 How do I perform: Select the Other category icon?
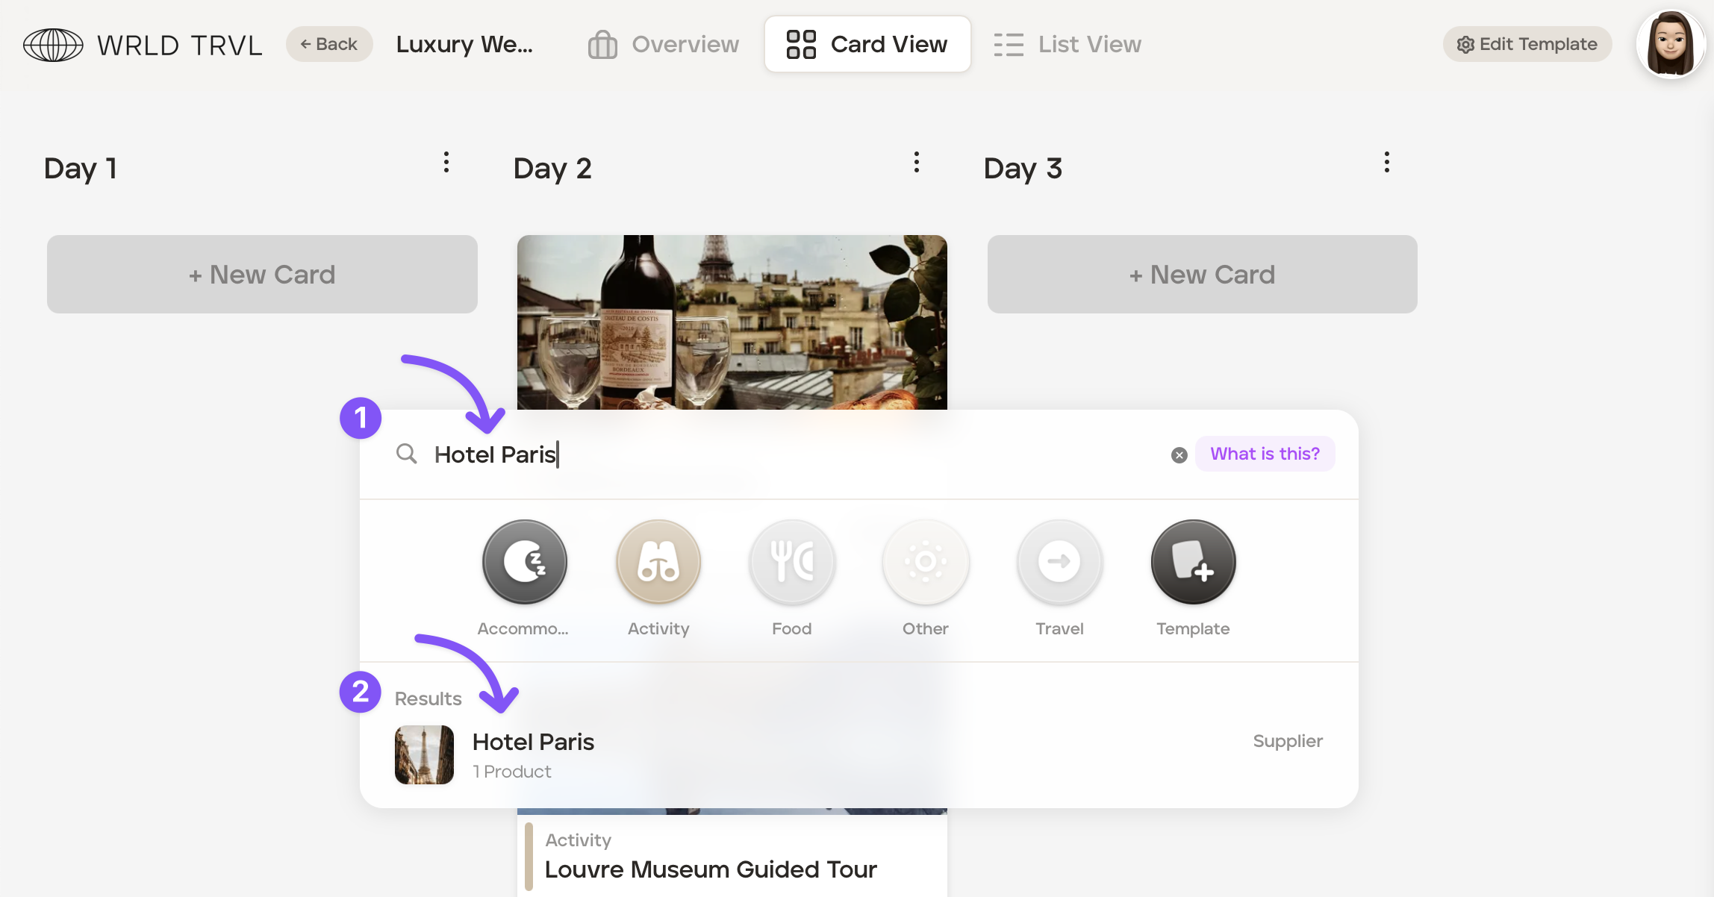click(x=926, y=562)
